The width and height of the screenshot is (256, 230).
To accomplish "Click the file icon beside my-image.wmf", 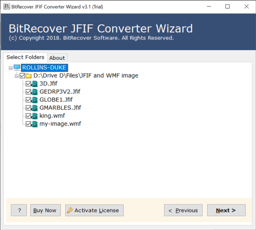I will [x=35, y=124].
